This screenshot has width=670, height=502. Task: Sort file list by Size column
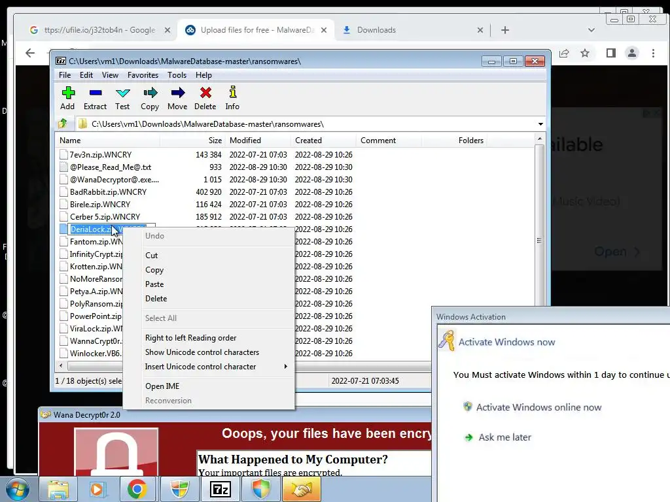point(192,141)
